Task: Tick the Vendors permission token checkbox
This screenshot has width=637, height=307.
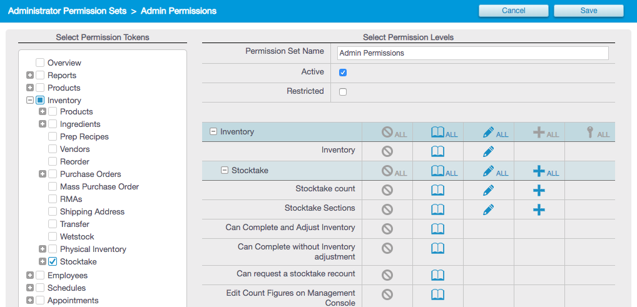Action: [53, 149]
